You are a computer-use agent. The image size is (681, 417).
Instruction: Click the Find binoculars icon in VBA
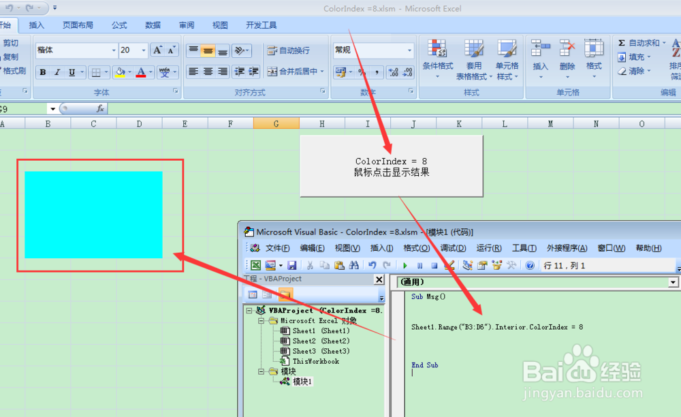click(x=354, y=266)
